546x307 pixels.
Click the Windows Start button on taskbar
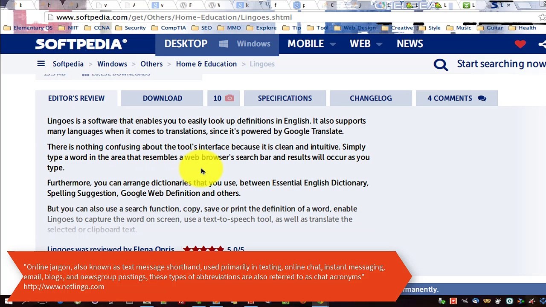8,302
